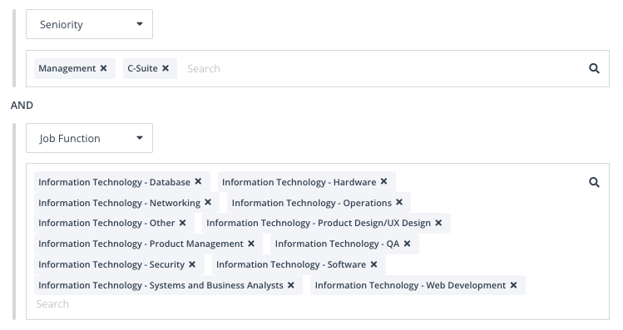Remove Information Technology - QA tag
The image size is (623, 330).
(407, 244)
